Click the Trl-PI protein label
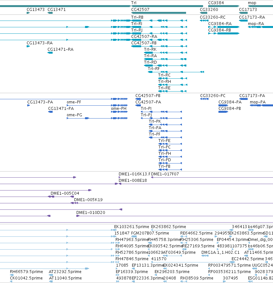The height and width of the screenshot is (283, 273). pos(146,109)
